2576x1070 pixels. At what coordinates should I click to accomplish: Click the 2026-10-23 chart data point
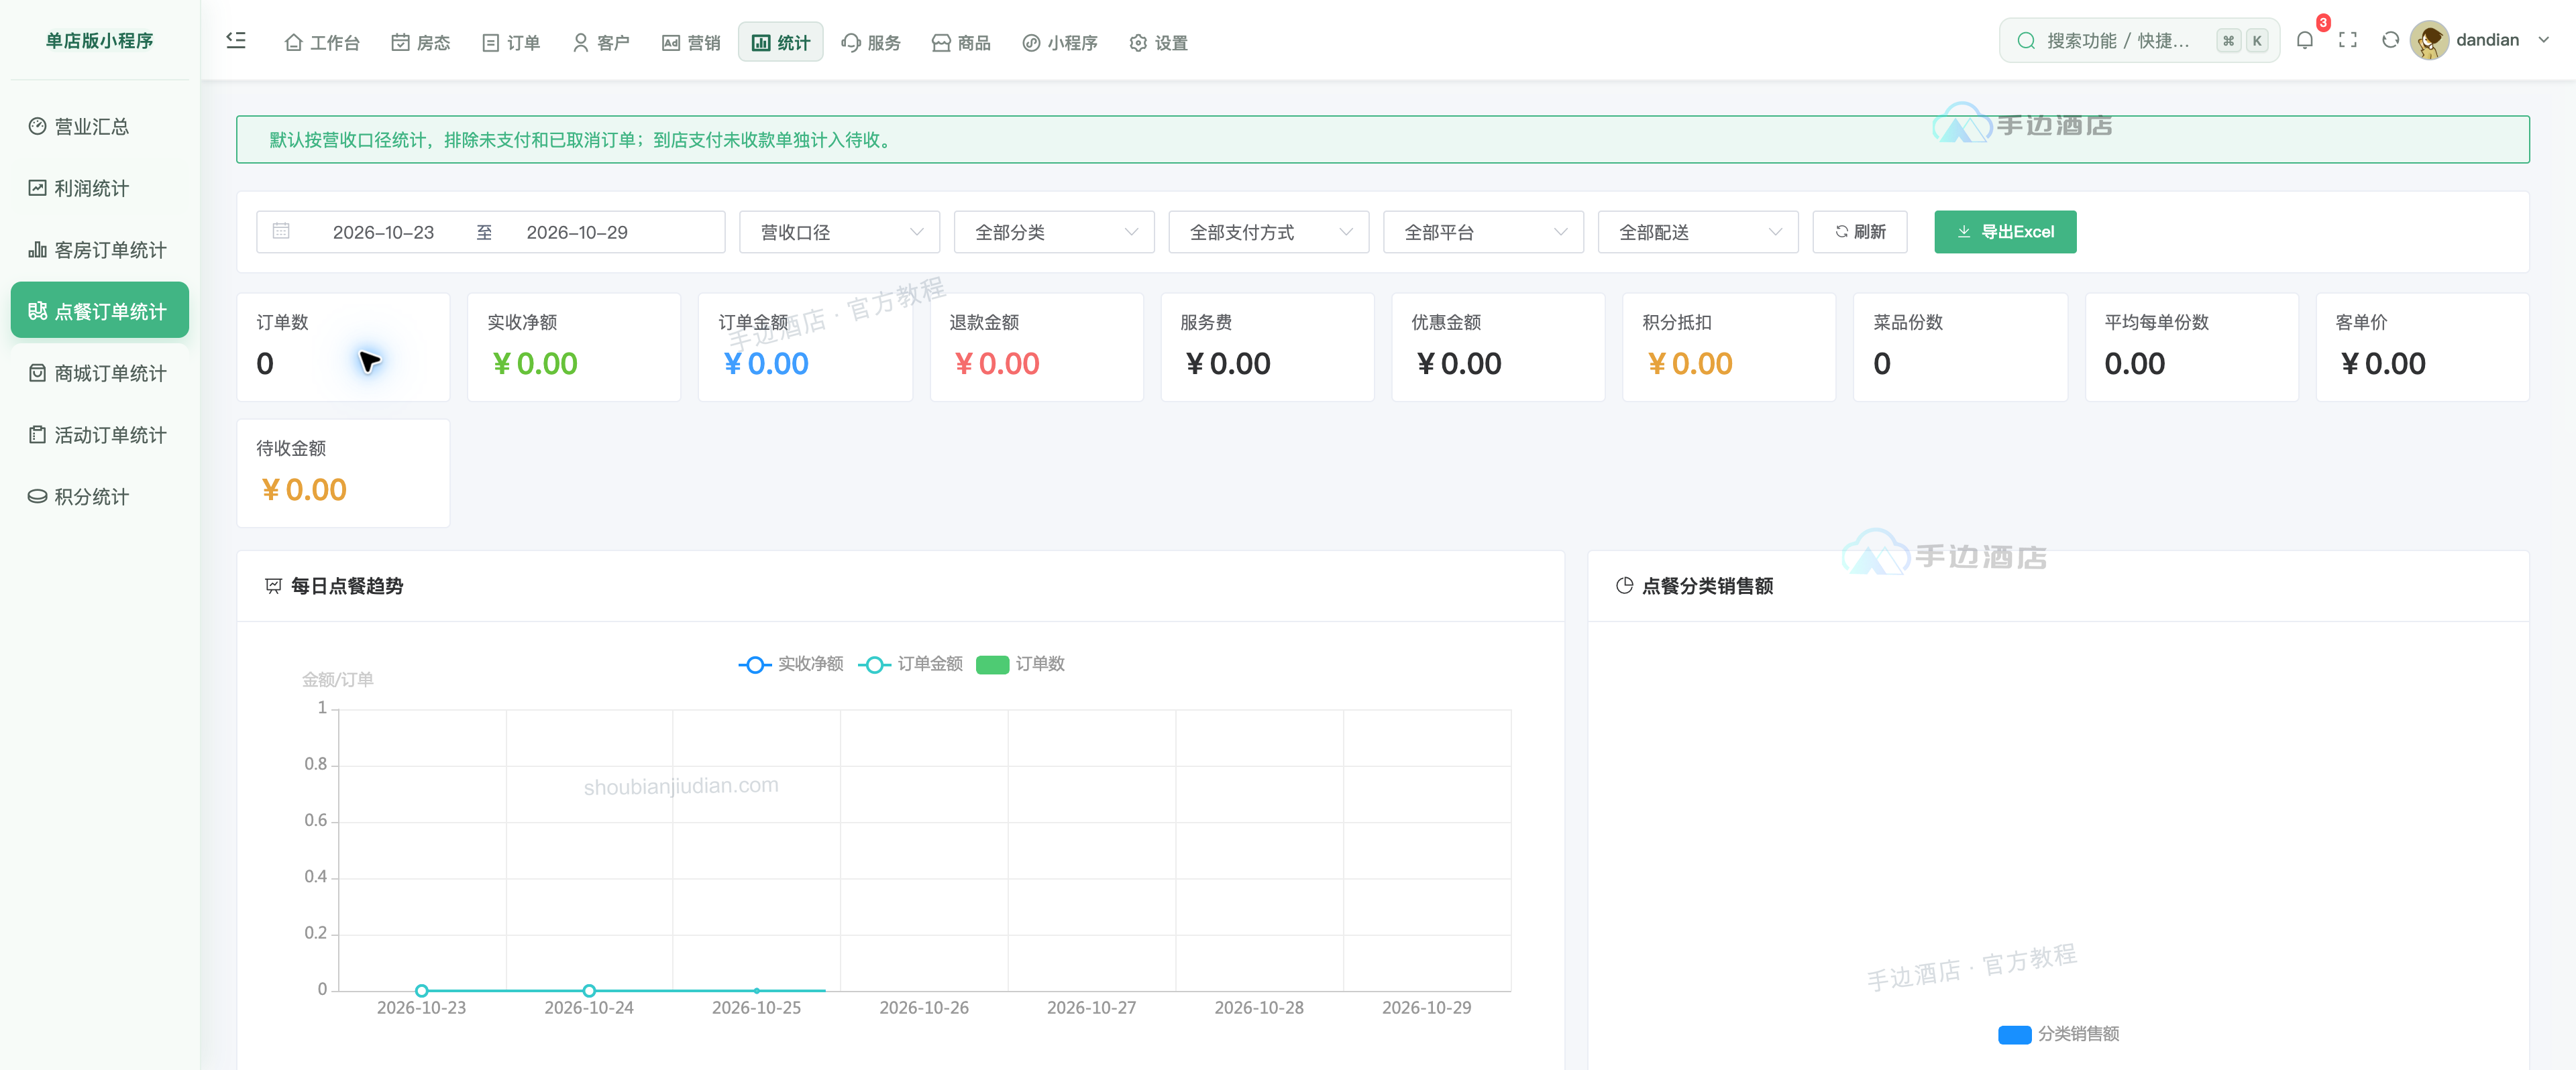(x=422, y=991)
